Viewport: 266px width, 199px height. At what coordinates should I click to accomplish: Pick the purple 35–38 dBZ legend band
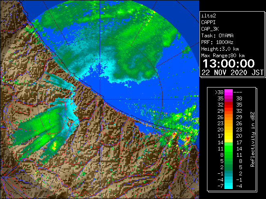(x=229, y=99)
